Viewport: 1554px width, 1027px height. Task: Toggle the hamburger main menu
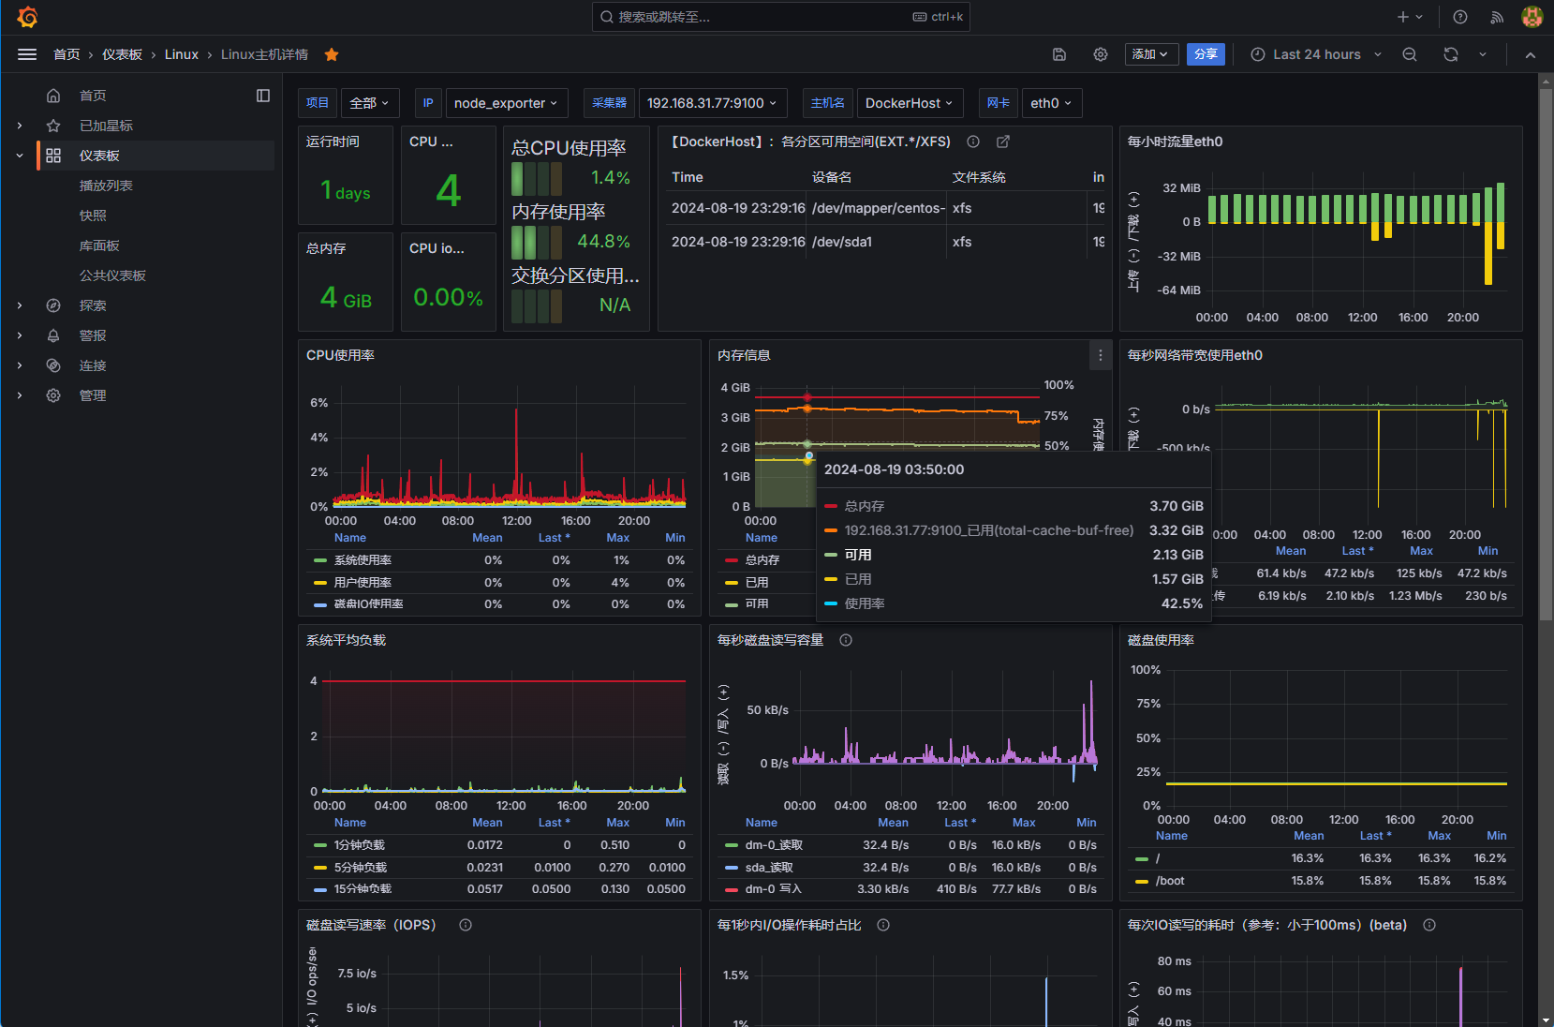[27, 54]
